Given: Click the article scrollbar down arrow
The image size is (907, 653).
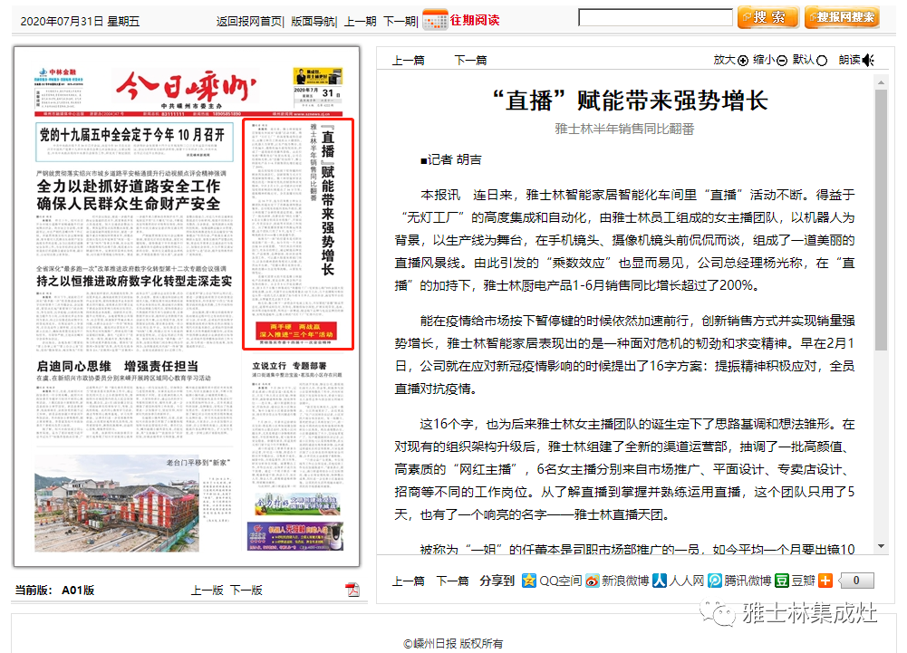Looking at the screenshot, I should click(881, 546).
